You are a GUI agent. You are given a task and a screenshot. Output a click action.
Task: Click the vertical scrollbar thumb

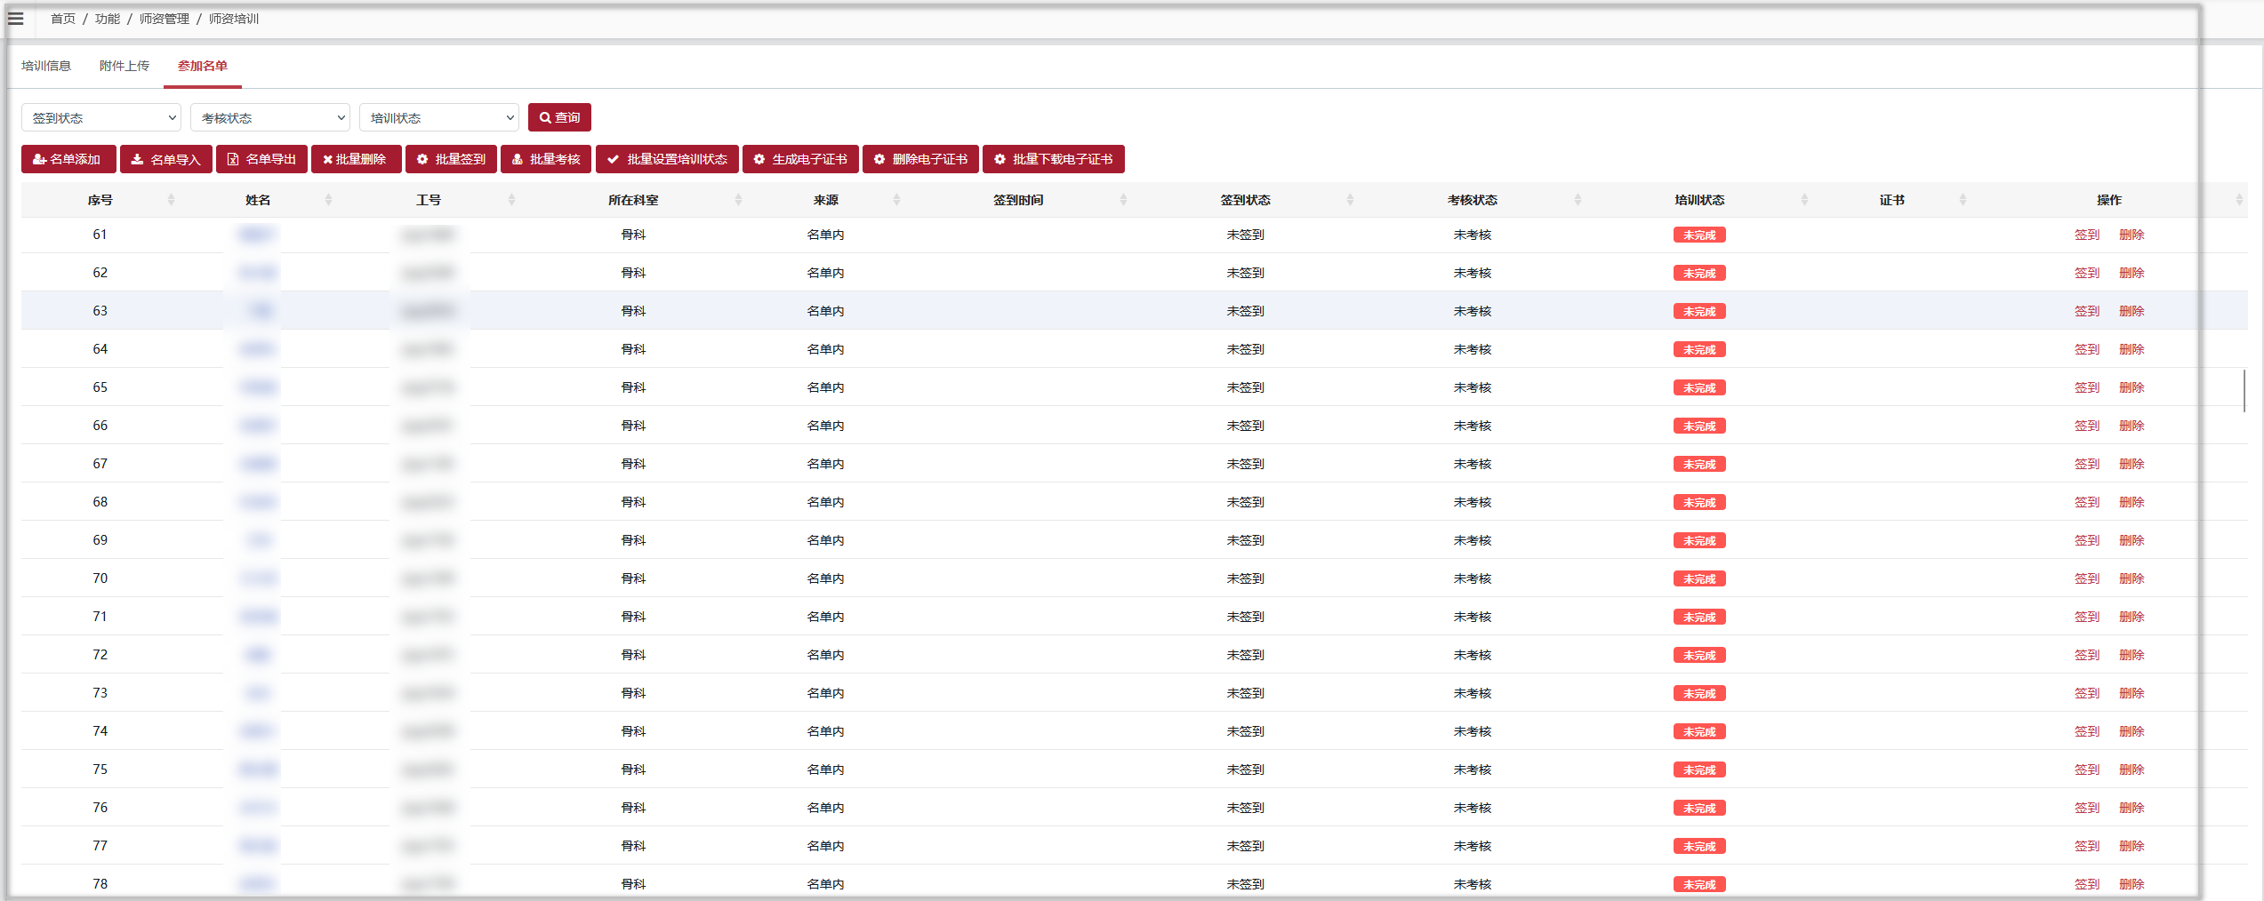2244,390
